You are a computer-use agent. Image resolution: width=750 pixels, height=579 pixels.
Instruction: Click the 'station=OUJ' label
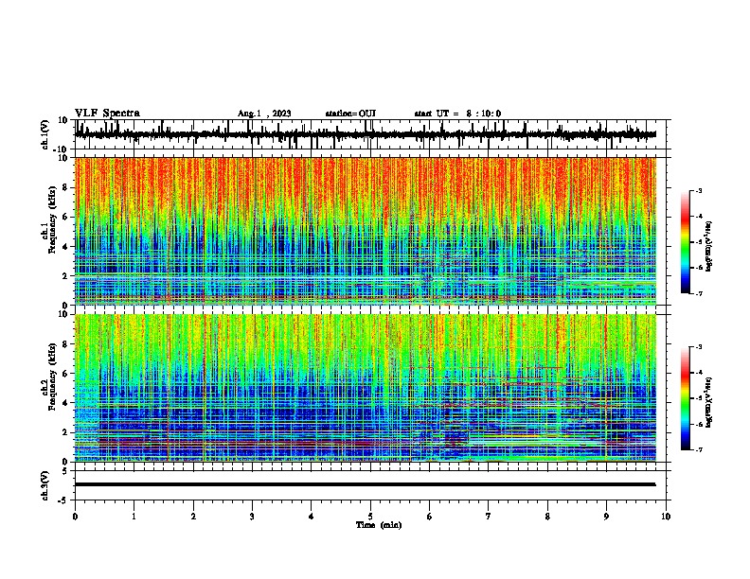[x=350, y=114]
